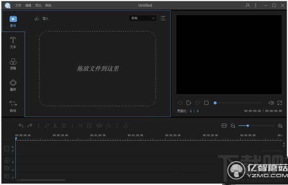The width and height of the screenshot is (288, 185).
Task: Click the preview volume speaker icon
Action: 271,103
